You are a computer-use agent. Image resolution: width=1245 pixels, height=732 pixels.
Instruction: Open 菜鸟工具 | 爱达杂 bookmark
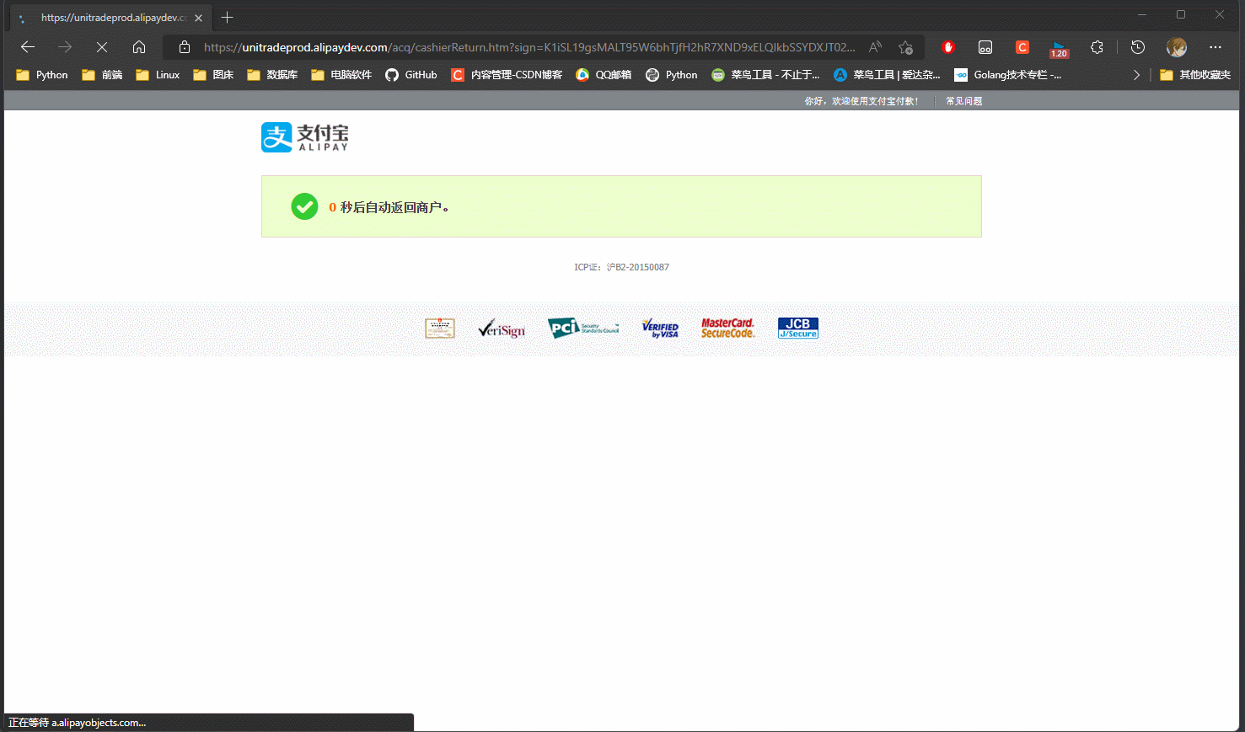tap(887, 75)
